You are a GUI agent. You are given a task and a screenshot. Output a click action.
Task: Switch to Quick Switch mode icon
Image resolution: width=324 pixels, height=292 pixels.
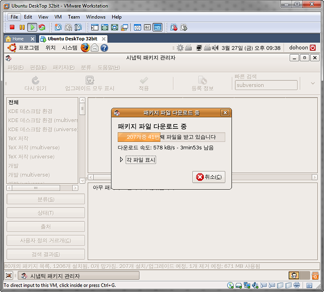coord(105,27)
